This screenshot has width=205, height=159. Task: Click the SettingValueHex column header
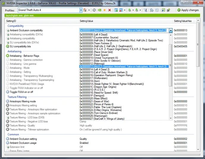point(184,21)
